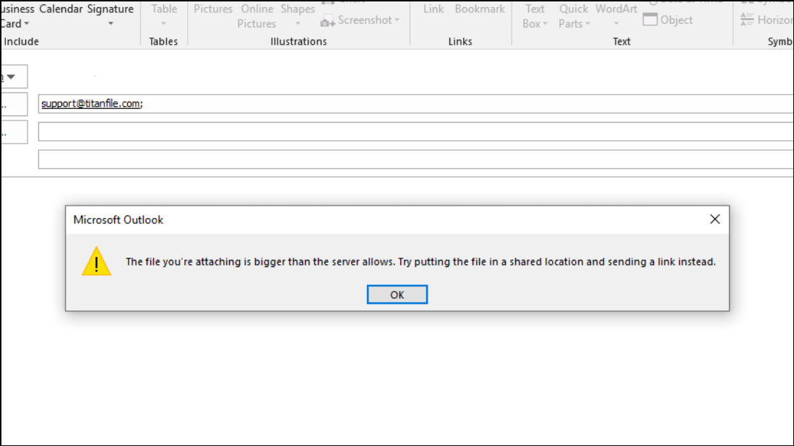This screenshot has height=446, width=794.
Task: Click the empty Subject field
Action: [x=415, y=159]
